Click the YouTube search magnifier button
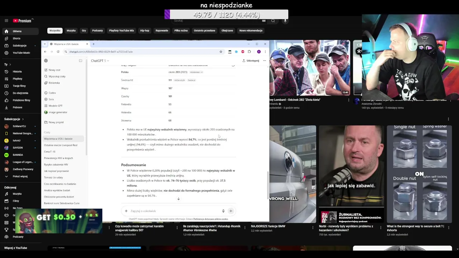This screenshot has height=258, width=459. 273,21
